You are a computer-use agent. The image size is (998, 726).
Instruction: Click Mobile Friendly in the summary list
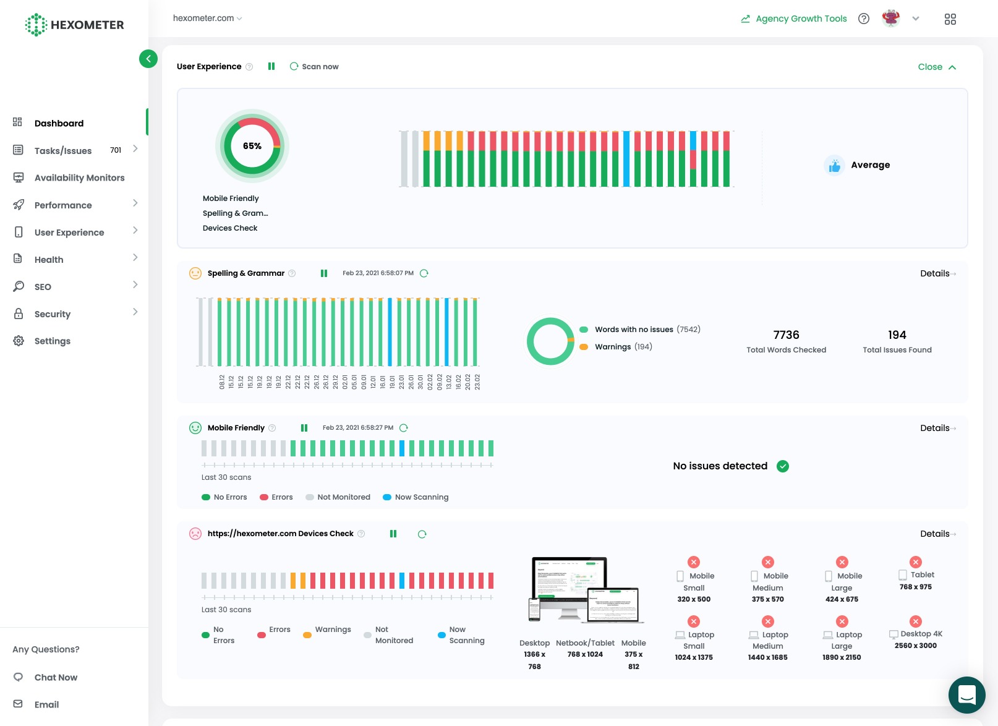[x=231, y=199]
